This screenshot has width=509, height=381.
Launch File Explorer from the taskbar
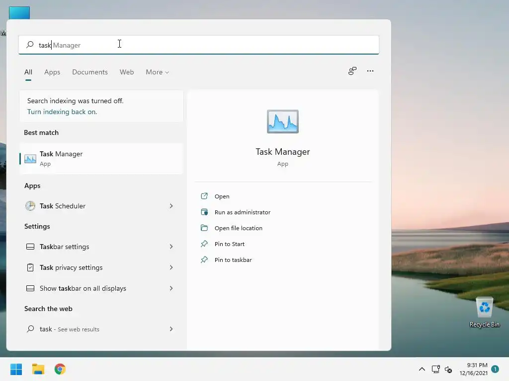click(38, 369)
